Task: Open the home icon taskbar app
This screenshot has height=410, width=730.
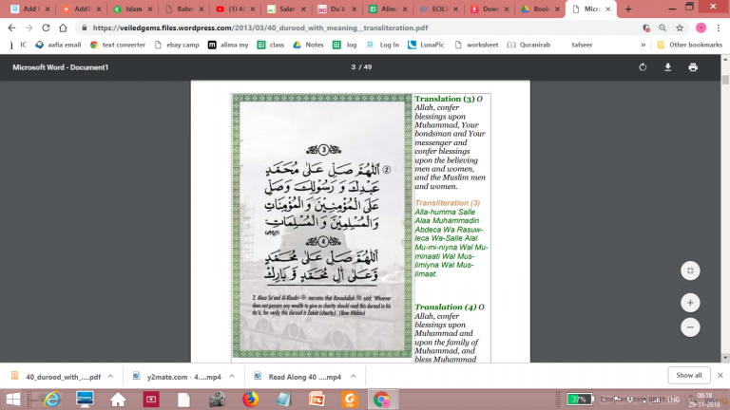Action: (x=118, y=400)
